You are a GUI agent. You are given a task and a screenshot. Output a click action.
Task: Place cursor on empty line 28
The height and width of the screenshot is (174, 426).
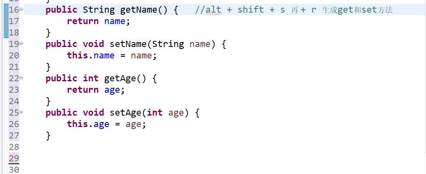coord(123,147)
